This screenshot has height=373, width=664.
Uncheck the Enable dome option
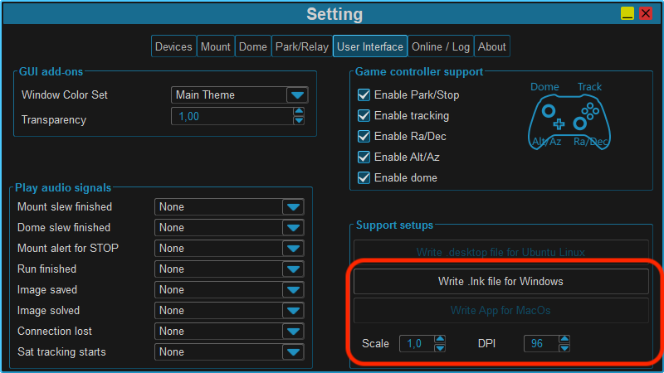coord(364,177)
